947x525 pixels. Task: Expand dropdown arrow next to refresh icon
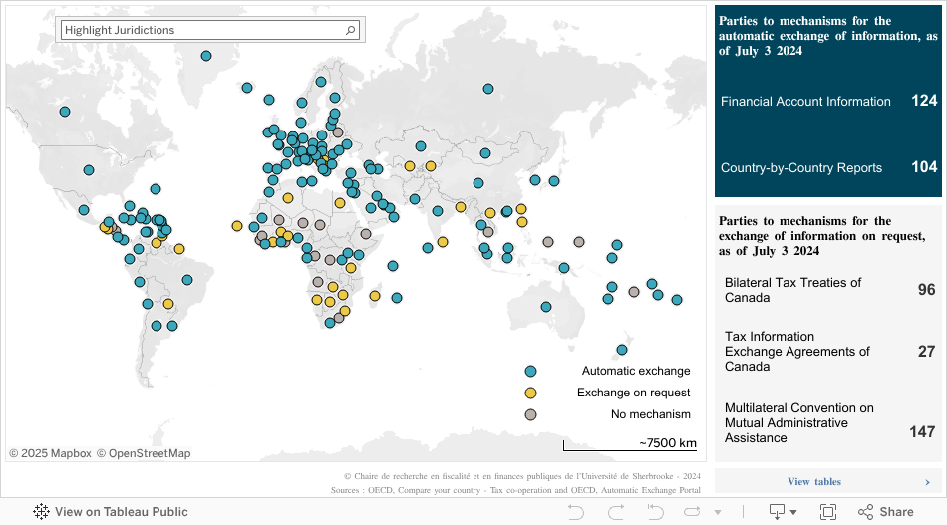pyautogui.click(x=717, y=513)
